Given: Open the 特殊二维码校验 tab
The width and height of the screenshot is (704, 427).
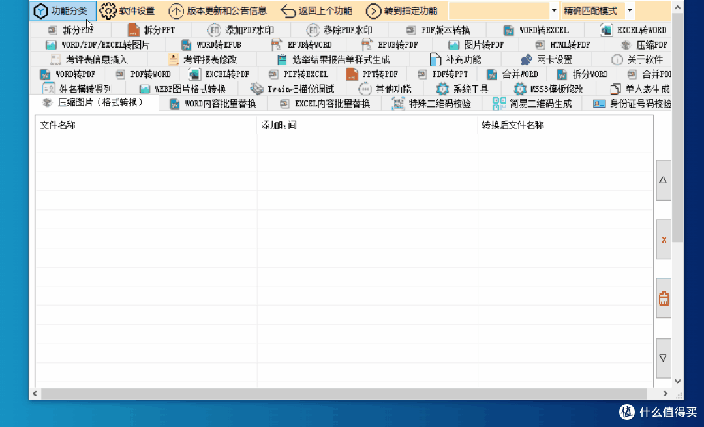Looking at the screenshot, I should coord(431,104).
